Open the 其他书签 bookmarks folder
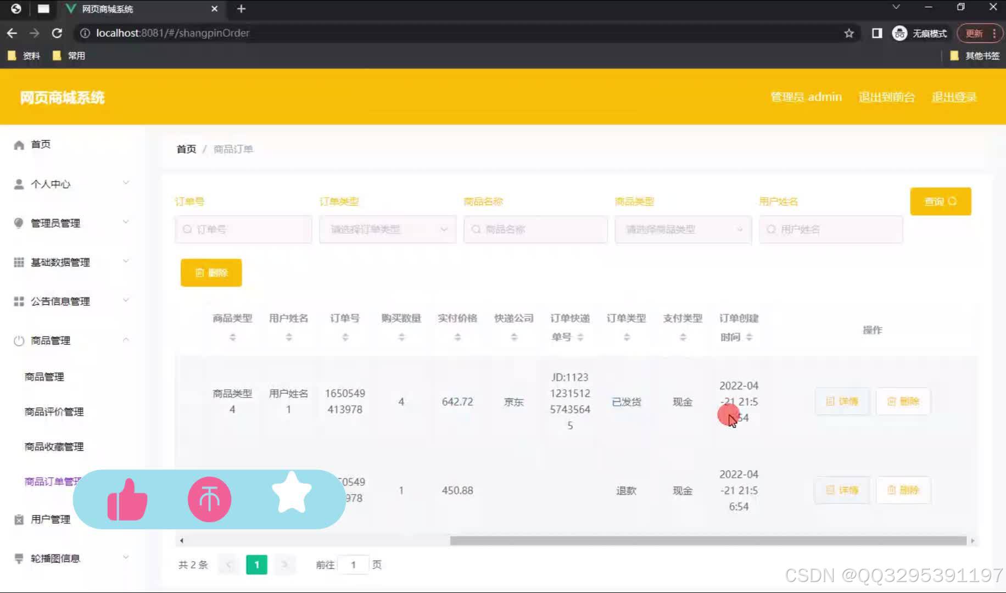The image size is (1006, 593). click(x=975, y=55)
